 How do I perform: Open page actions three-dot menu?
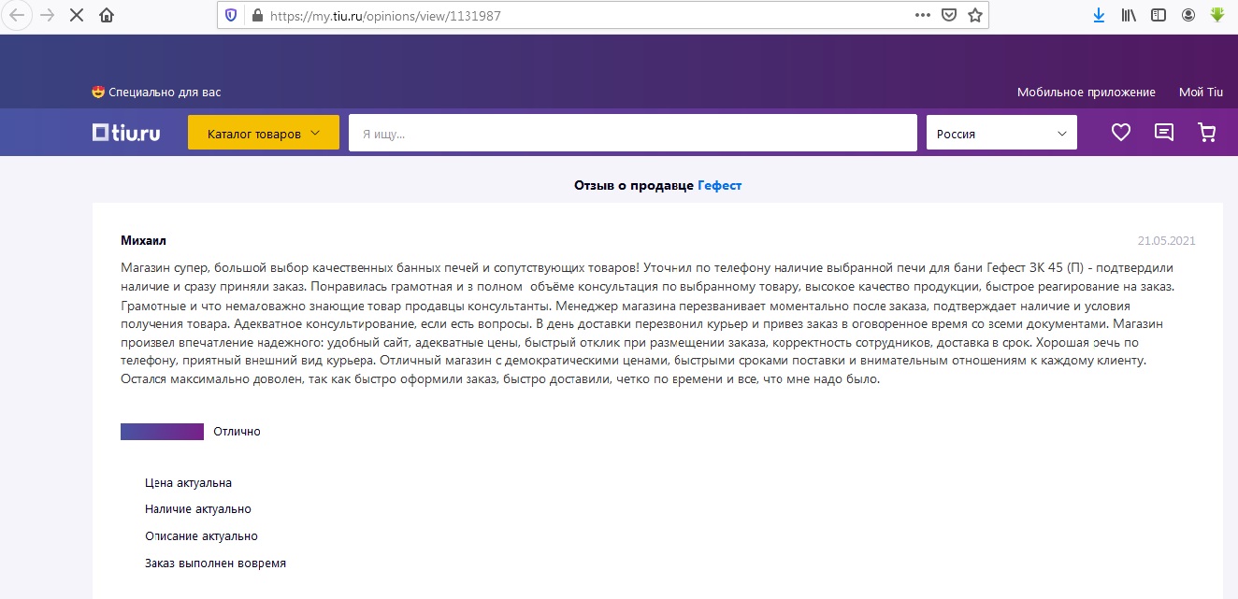coord(922,15)
